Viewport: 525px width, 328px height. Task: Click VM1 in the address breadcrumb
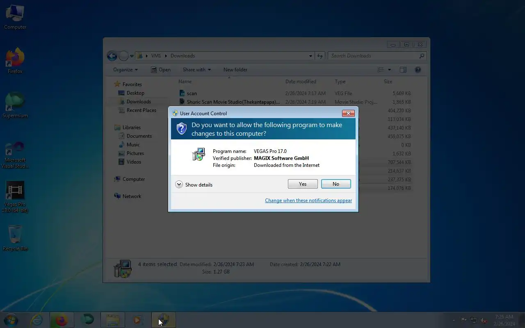(156, 56)
